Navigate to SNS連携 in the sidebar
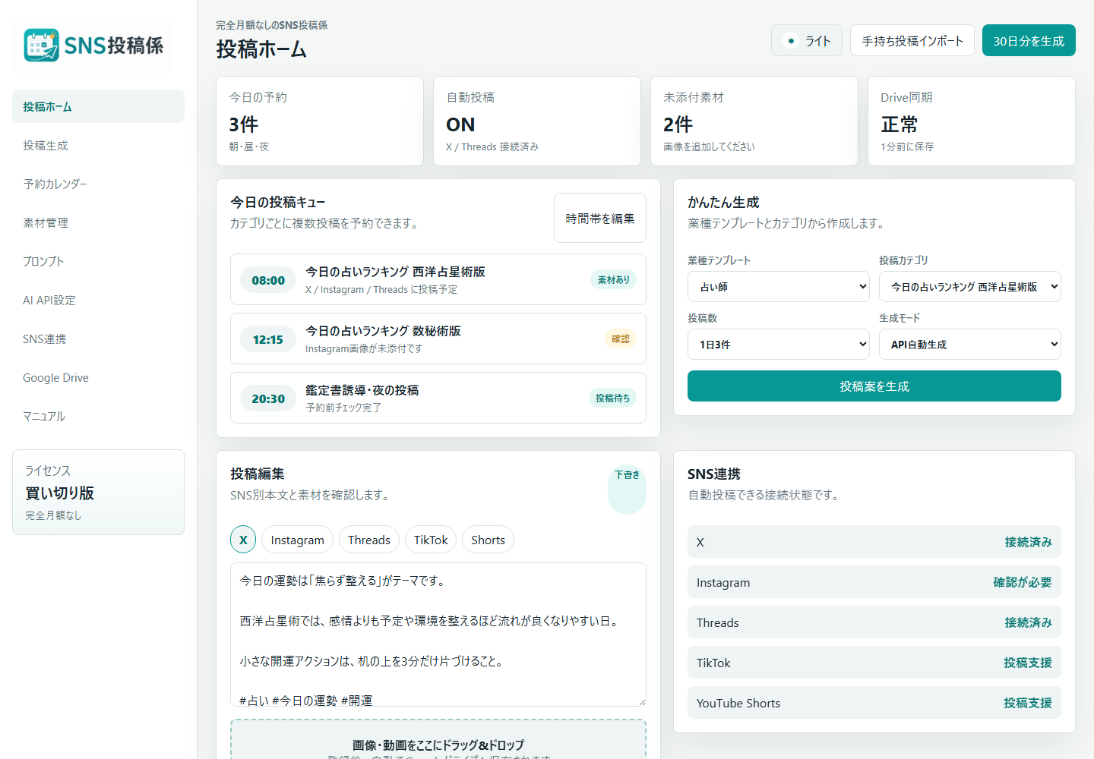 coord(98,339)
